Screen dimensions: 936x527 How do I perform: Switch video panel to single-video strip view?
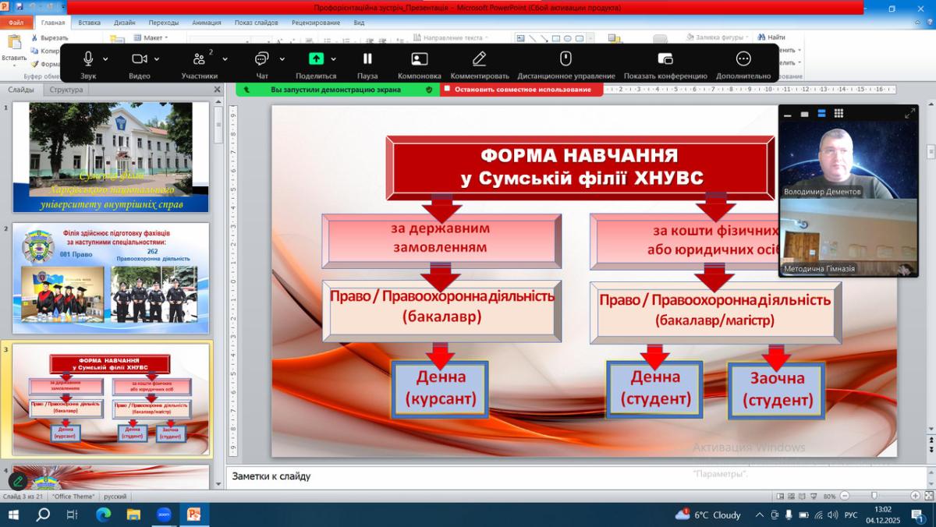click(804, 114)
